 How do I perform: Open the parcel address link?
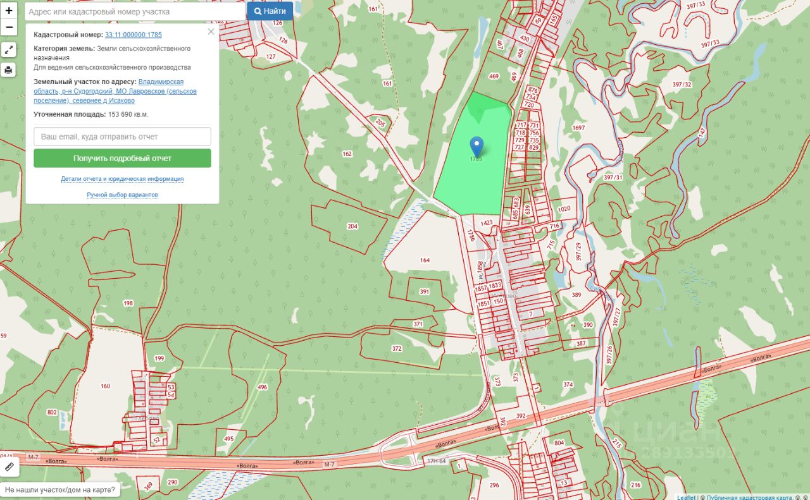click(115, 91)
